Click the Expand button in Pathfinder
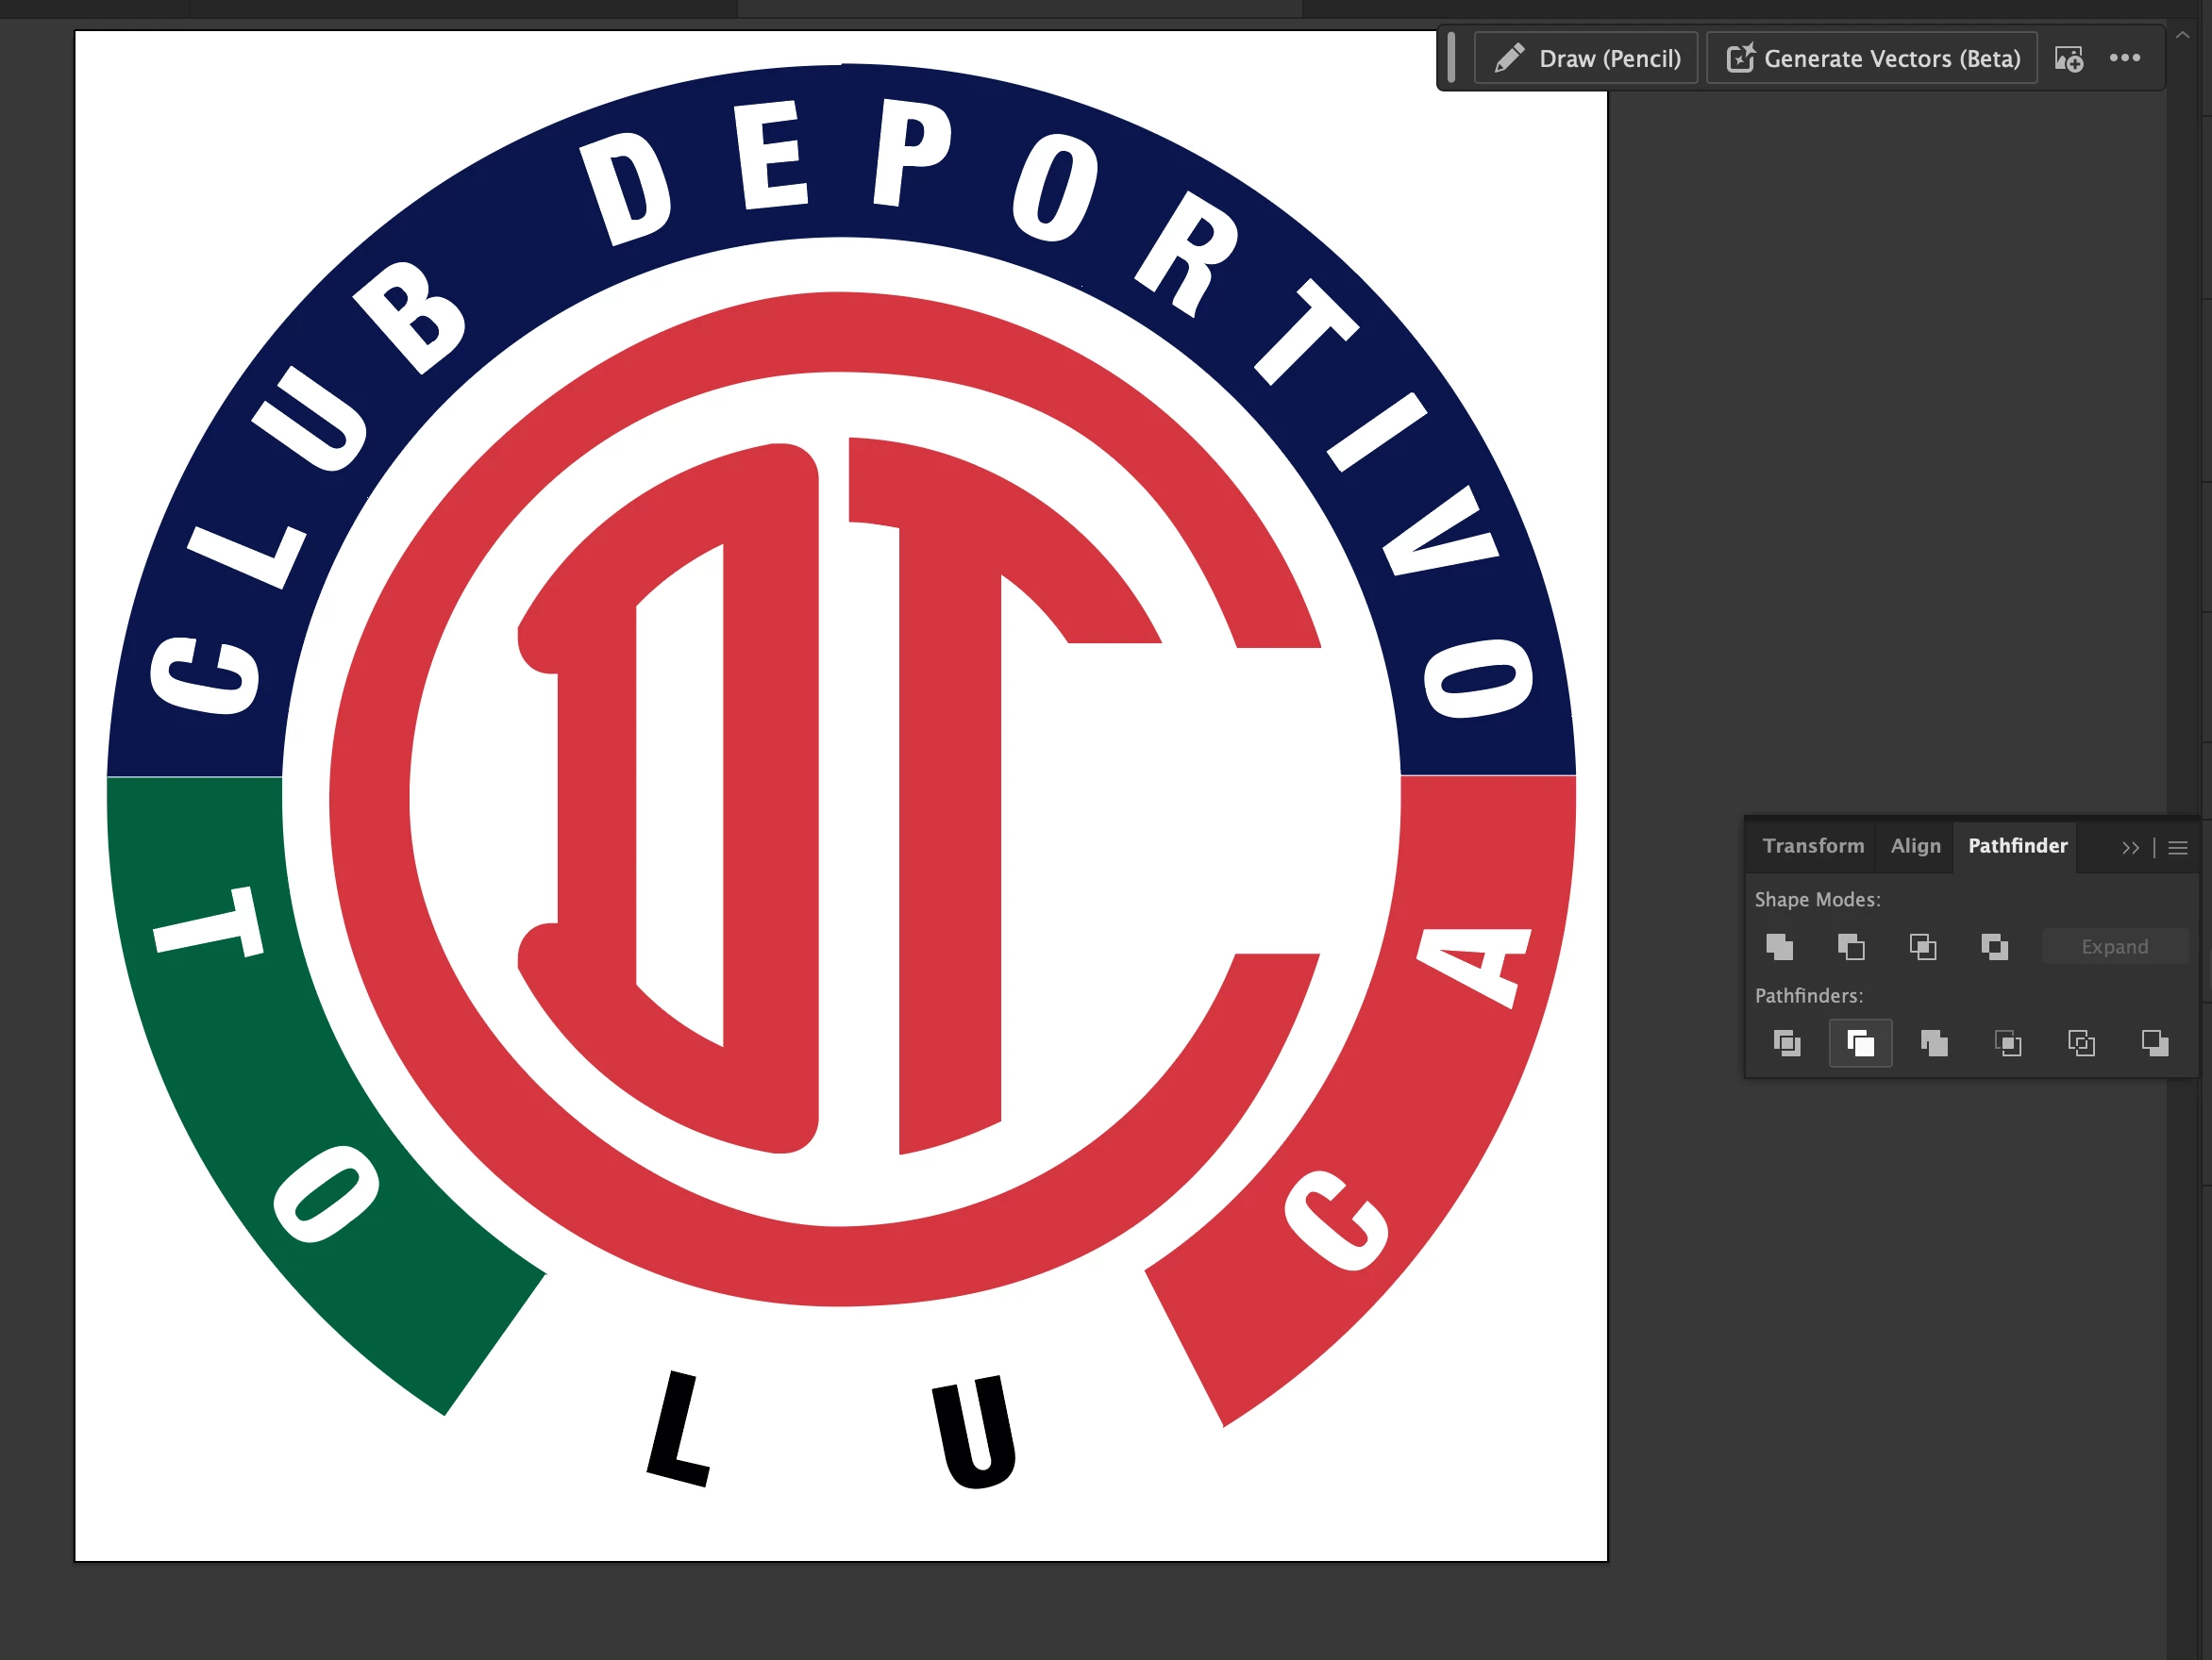The width and height of the screenshot is (2212, 1660). (2114, 946)
